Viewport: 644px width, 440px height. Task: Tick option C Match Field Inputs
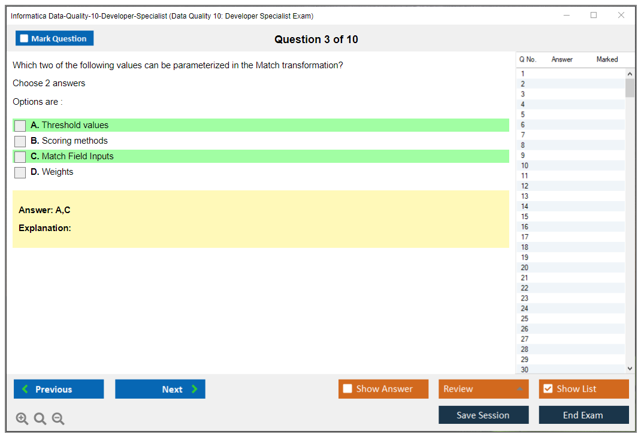click(x=20, y=157)
